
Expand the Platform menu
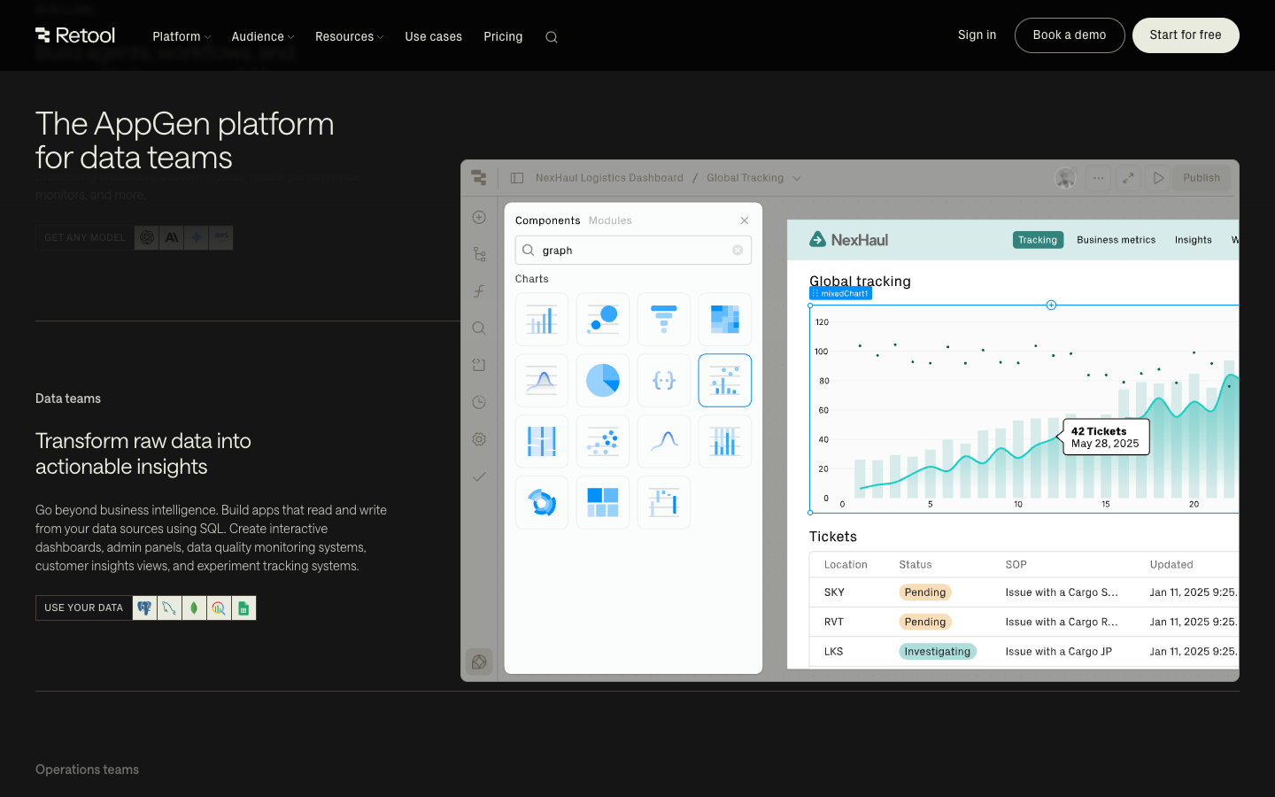(182, 36)
